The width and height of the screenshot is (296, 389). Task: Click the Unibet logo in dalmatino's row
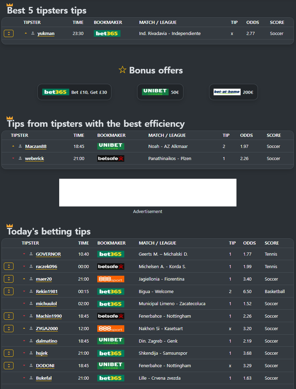111,341
